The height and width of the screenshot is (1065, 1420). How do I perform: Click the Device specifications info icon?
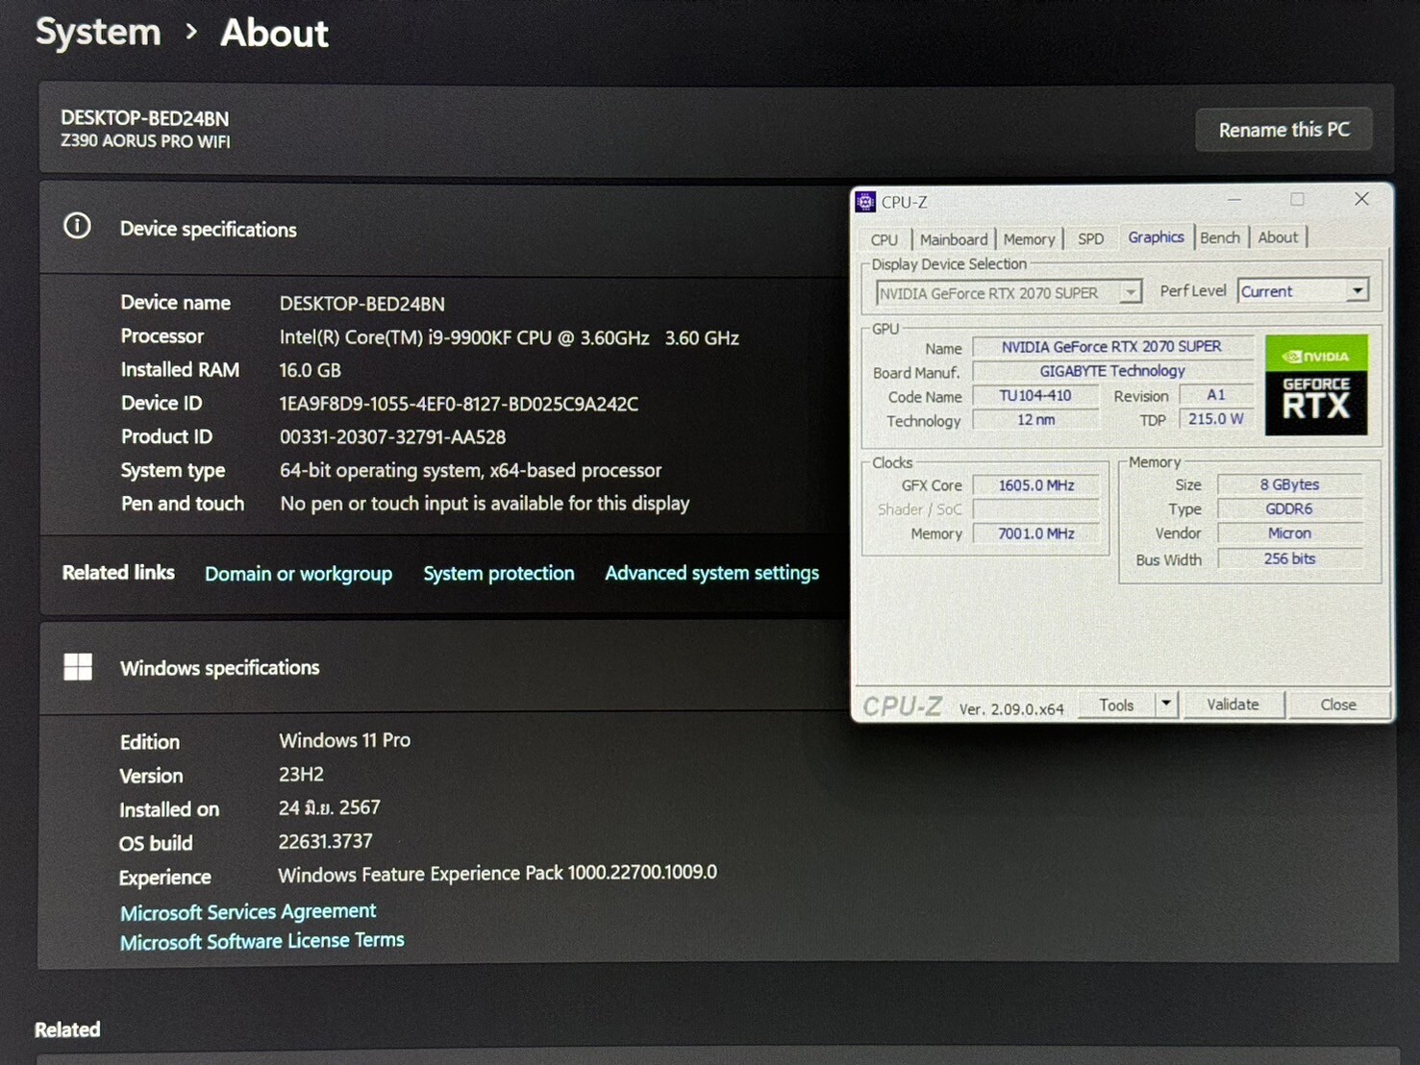[77, 226]
